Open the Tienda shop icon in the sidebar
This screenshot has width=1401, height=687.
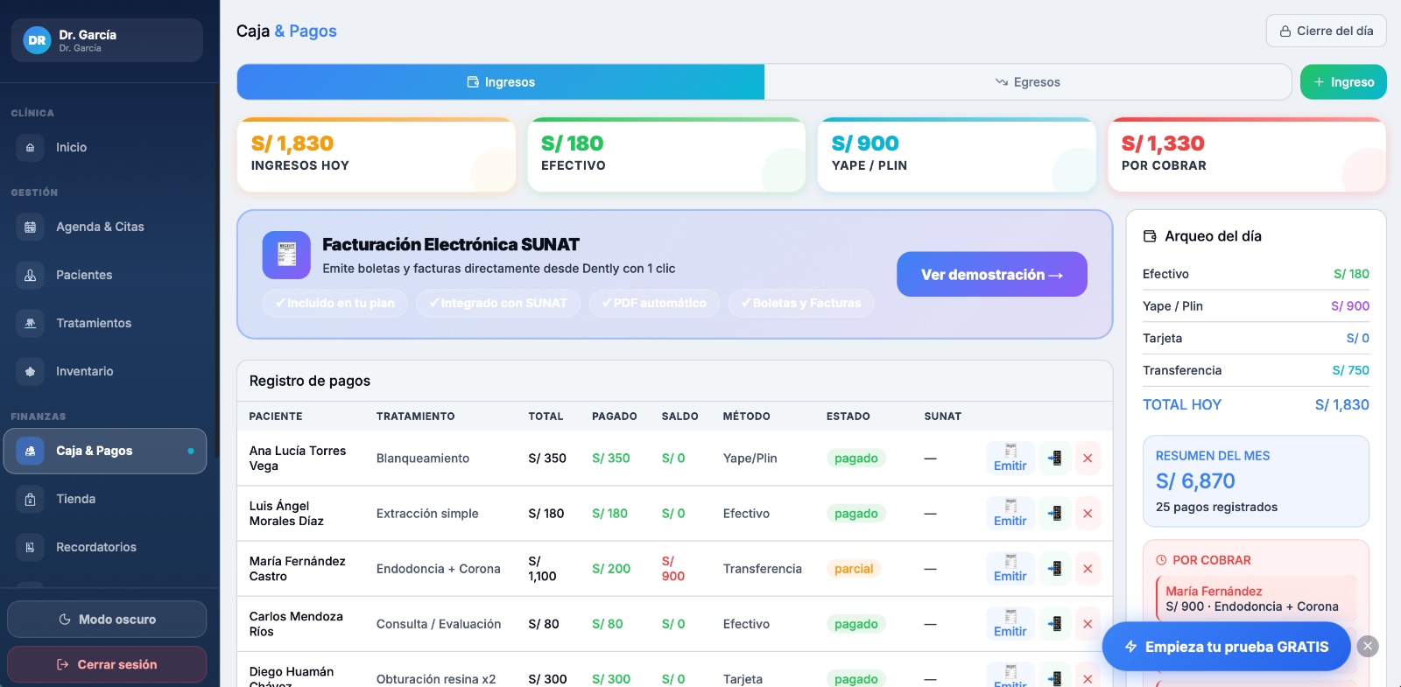click(x=30, y=499)
